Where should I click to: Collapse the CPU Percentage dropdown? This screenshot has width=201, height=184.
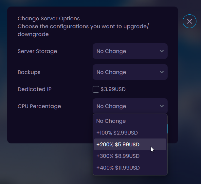[130, 106]
